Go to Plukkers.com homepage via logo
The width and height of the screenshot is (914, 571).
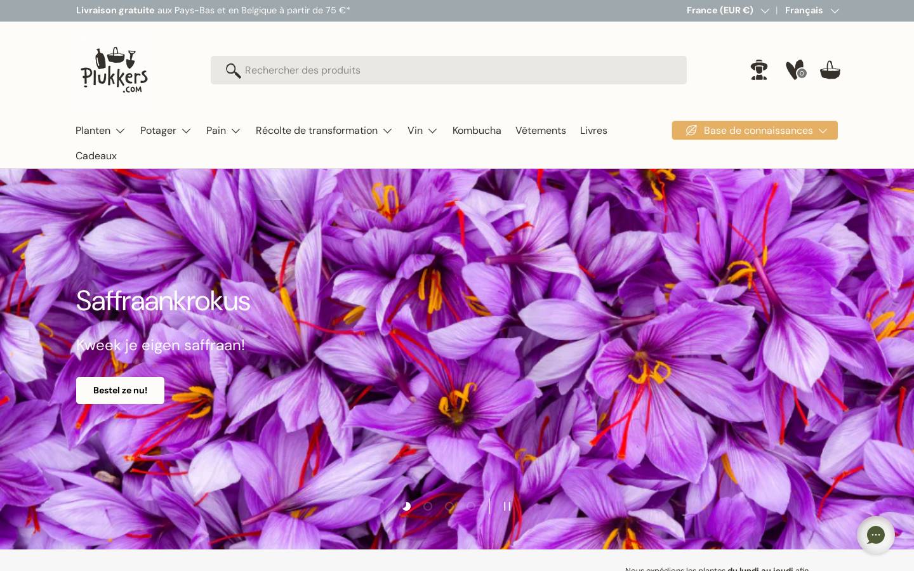tap(114, 70)
